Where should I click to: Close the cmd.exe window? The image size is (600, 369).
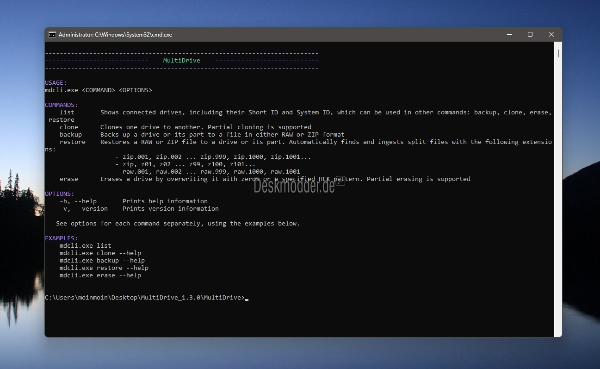tap(551, 35)
